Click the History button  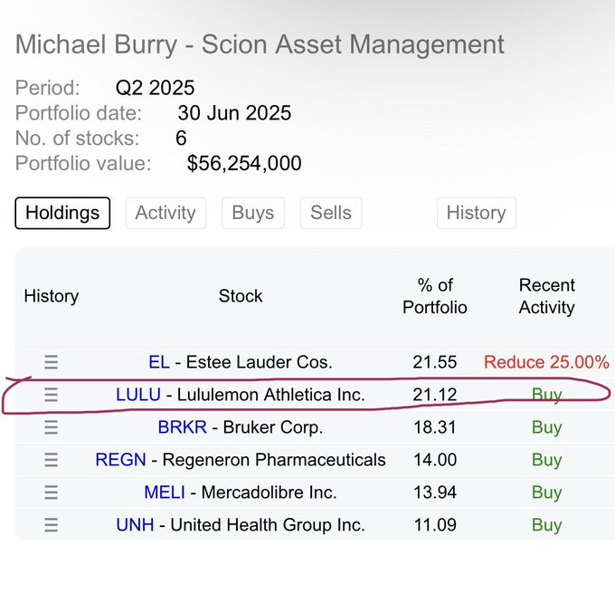[x=476, y=213]
